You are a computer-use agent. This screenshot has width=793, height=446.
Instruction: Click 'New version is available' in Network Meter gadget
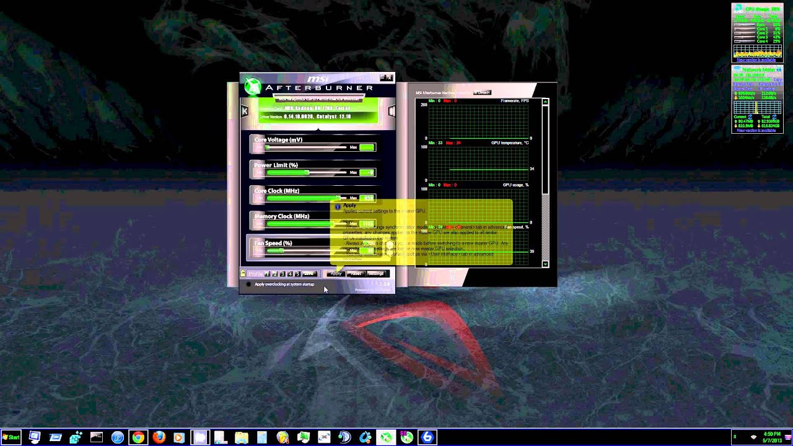click(x=756, y=130)
